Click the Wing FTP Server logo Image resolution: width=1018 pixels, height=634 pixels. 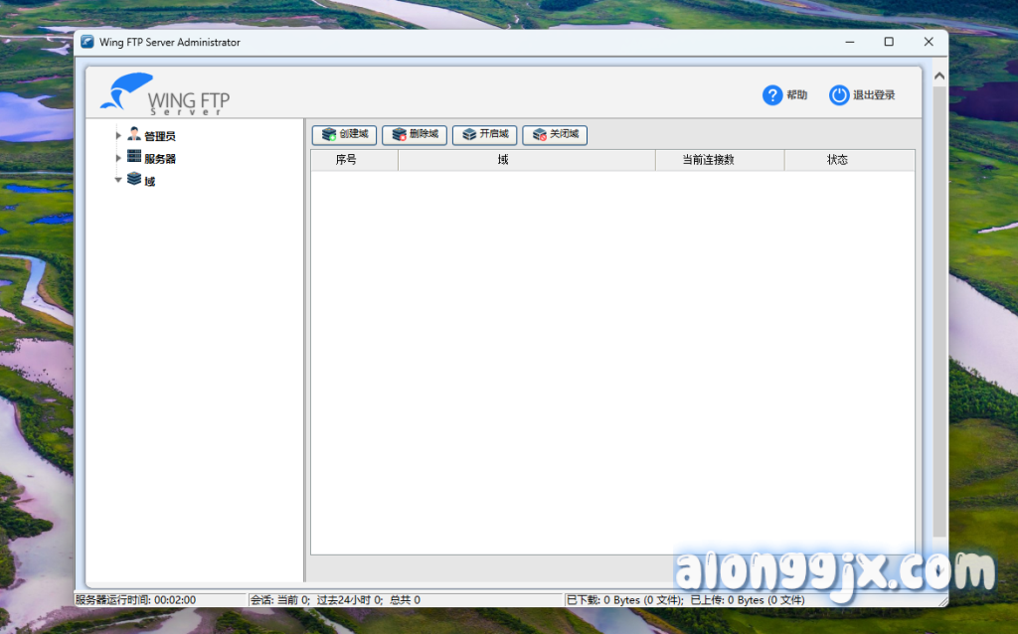click(x=164, y=95)
